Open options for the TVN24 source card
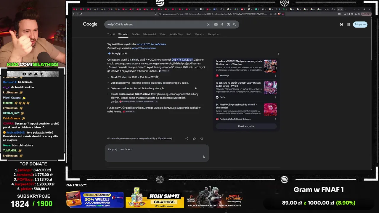379x213 pixels. tap(275, 97)
